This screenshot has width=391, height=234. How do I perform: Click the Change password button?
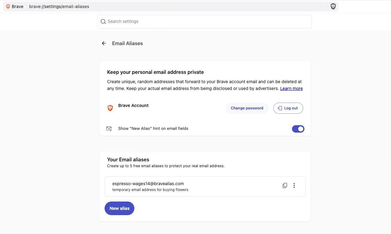(247, 108)
